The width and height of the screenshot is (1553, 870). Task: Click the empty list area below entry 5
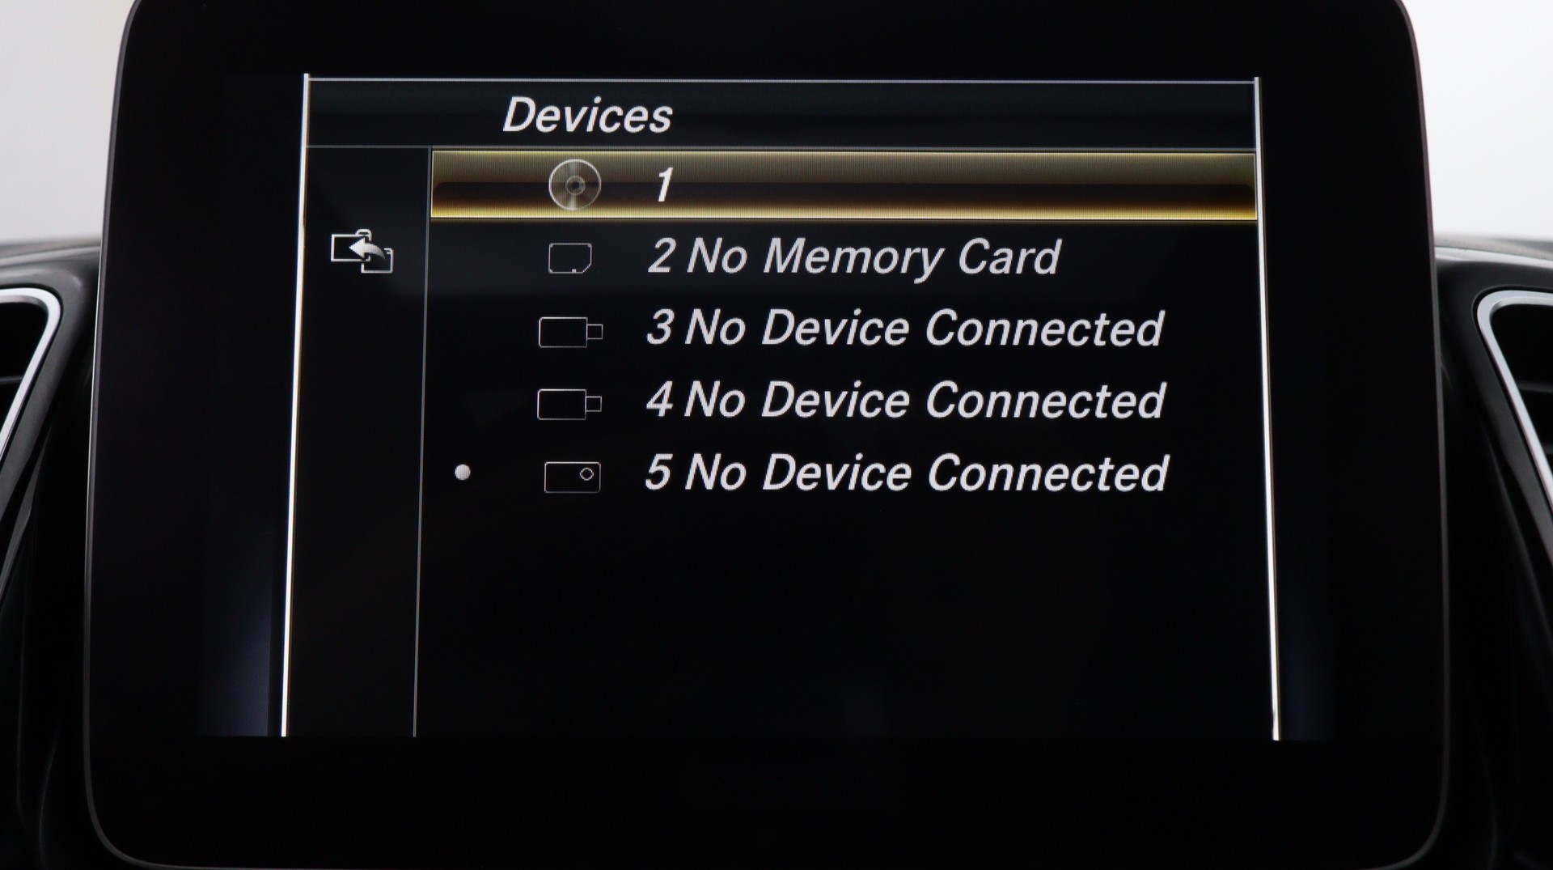click(844, 623)
